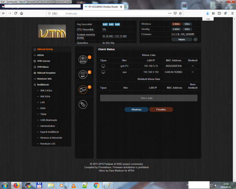Click the firmware version link
The image size is (236, 189).
point(182,34)
